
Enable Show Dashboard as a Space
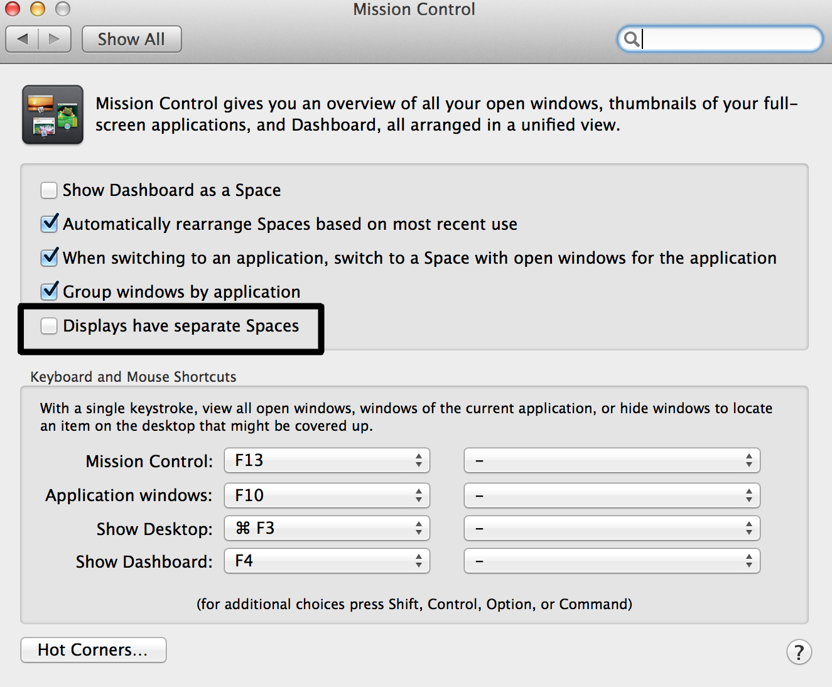[x=49, y=190]
